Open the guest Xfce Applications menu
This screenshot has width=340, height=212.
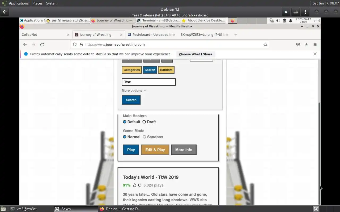(x=32, y=20)
